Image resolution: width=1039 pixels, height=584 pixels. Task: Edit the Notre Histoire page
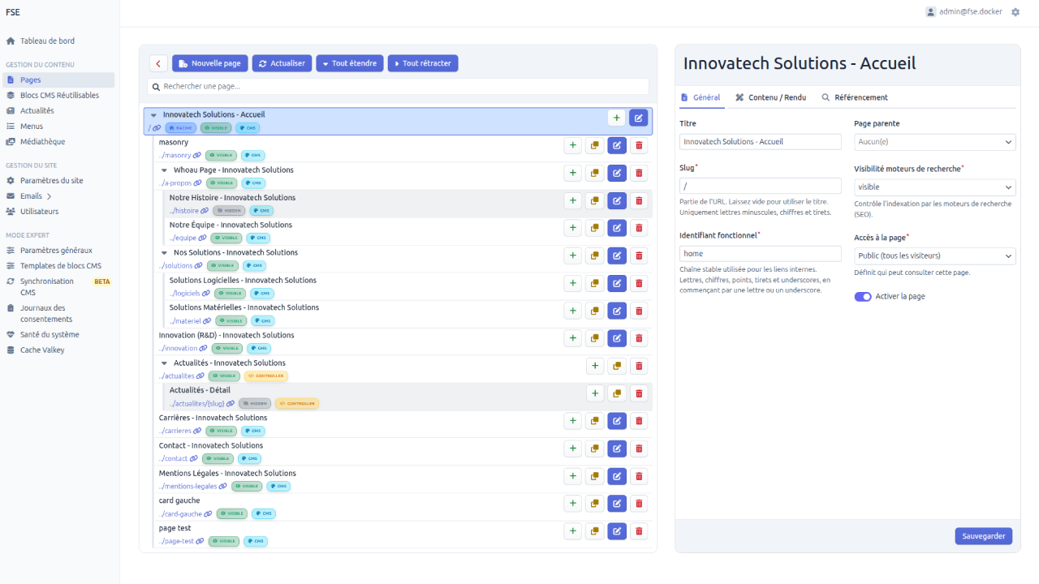pos(617,200)
